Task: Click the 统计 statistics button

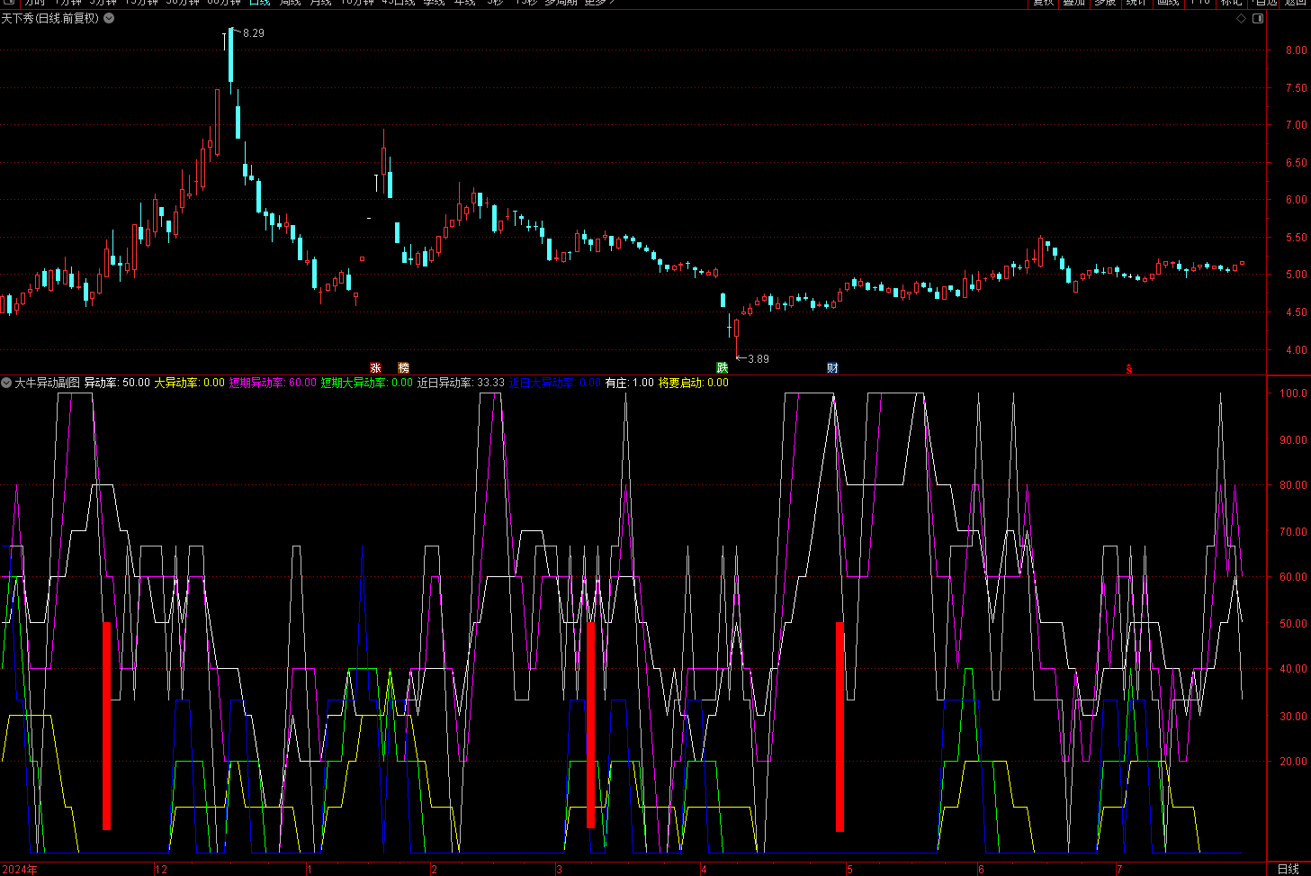Action: tap(1136, 3)
